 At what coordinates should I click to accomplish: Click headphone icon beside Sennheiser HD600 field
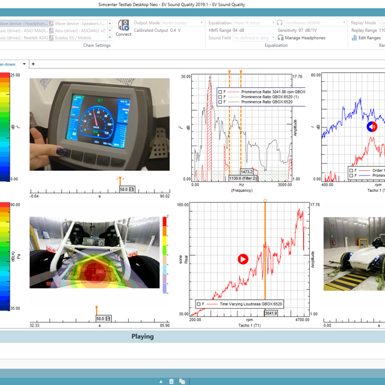(280, 23)
